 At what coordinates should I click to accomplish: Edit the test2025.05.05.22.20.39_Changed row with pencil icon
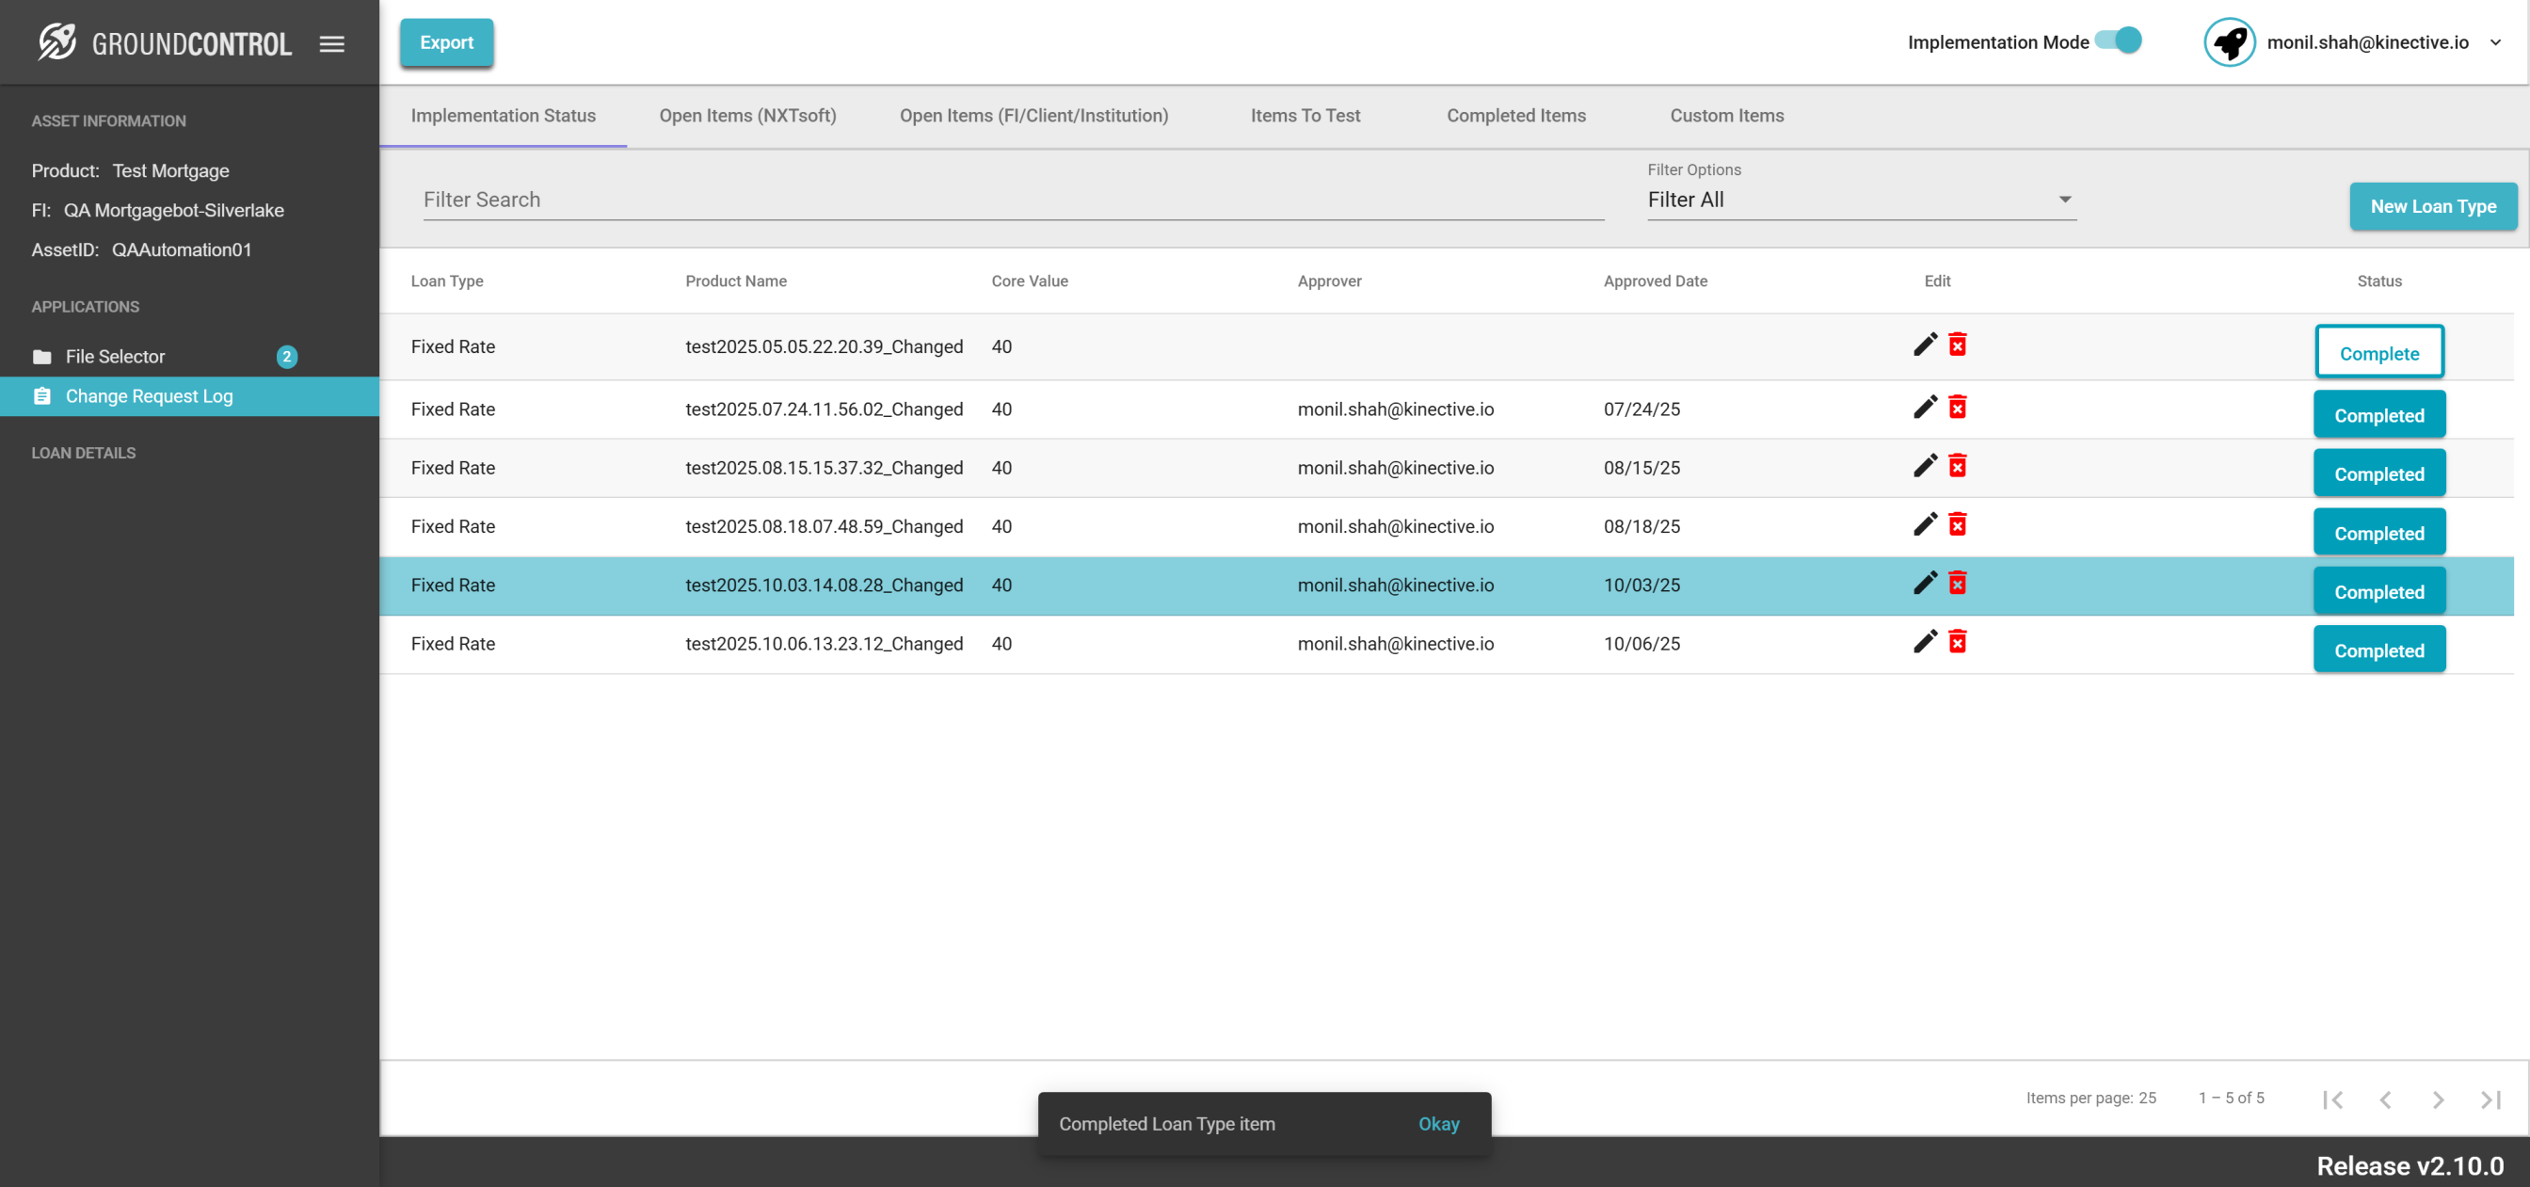point(1925,345)
